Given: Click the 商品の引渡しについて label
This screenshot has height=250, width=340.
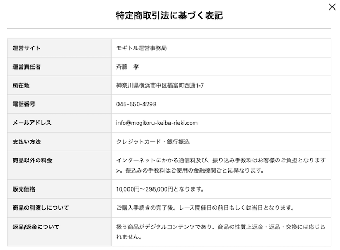Looking at the screenshot, I should click(40, 208).
